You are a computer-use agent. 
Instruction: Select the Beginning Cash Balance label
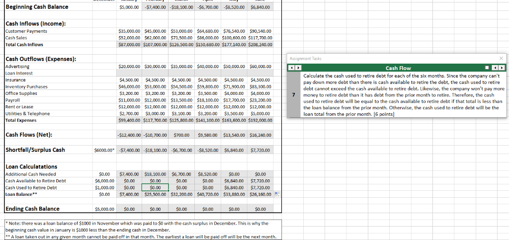[37, 6]
